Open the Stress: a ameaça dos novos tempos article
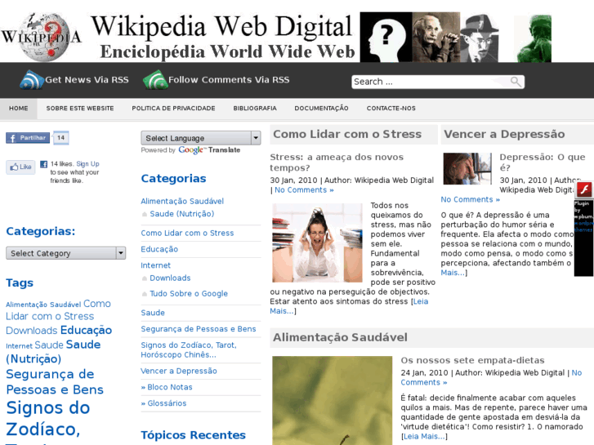This screenshot has height=445, width=594. pyautogui.click(x=337, y=162)
